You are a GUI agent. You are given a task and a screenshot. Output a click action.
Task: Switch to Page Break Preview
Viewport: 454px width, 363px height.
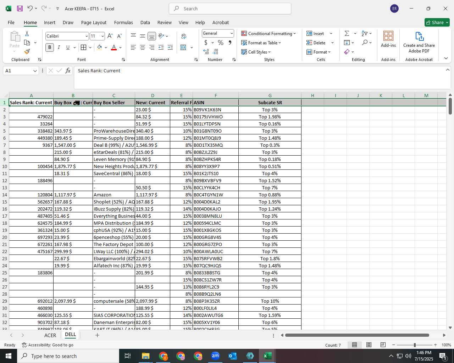[383, 345]
